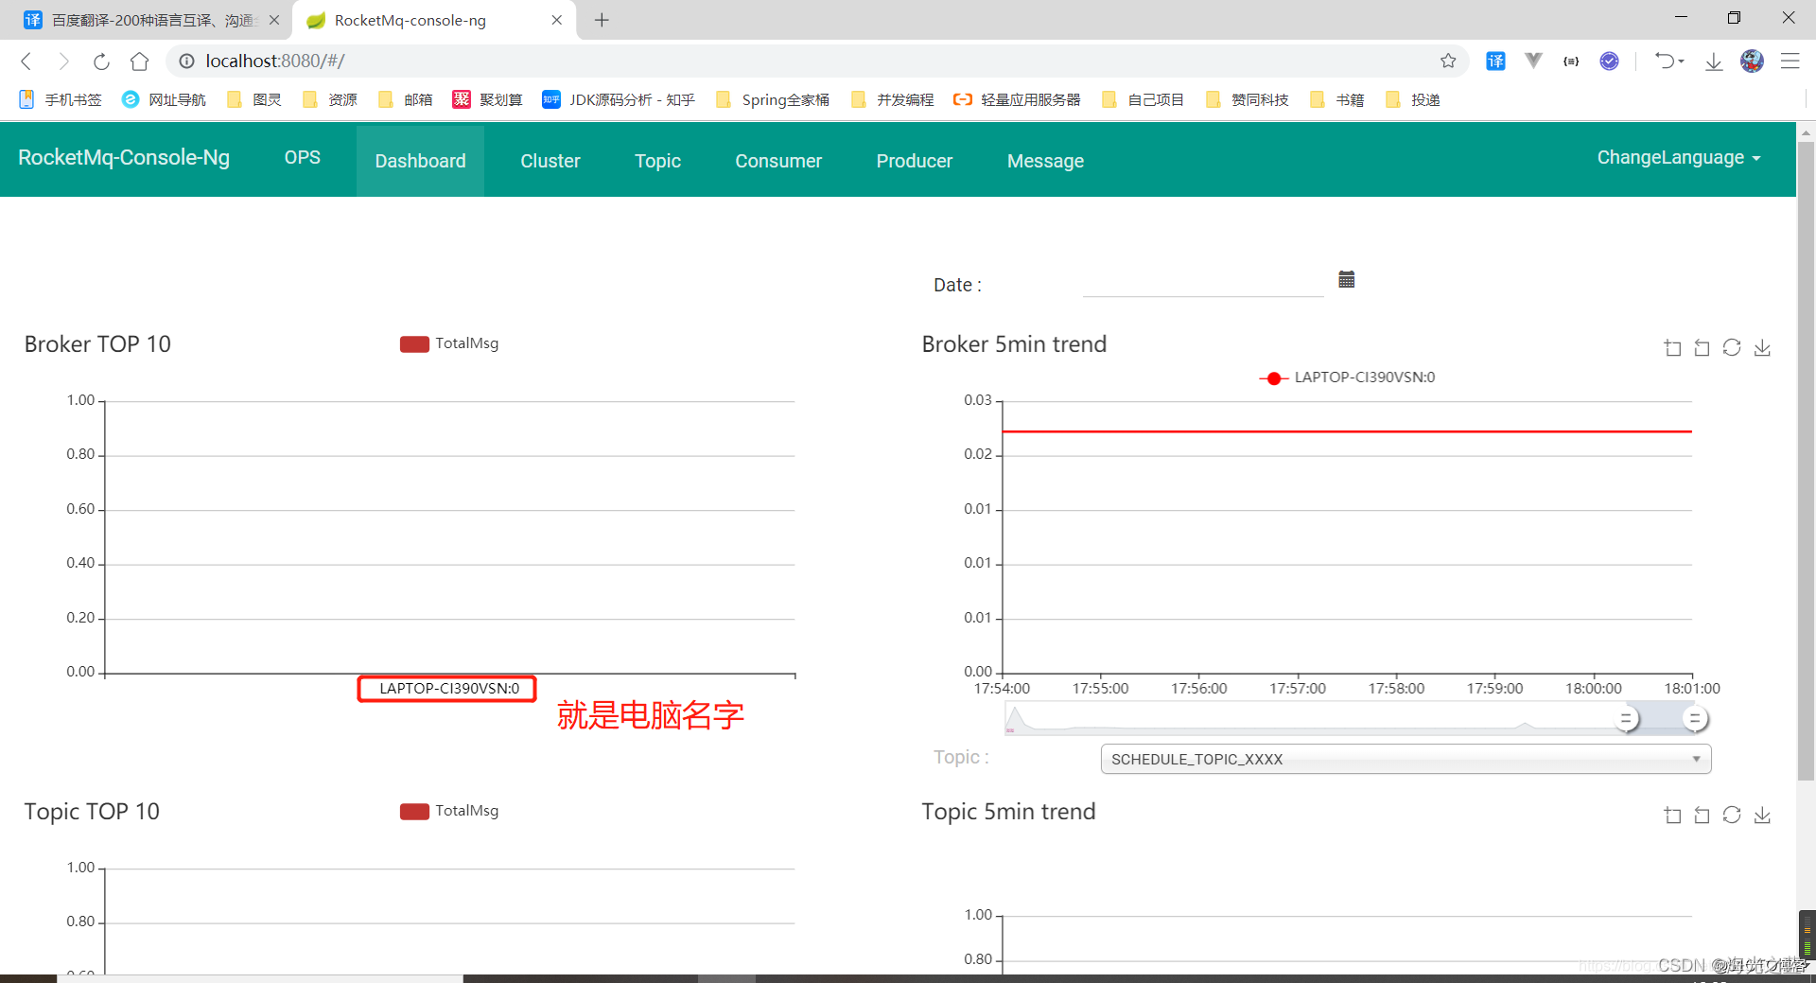Open the 资源 bookmark folder

point(330,99)
